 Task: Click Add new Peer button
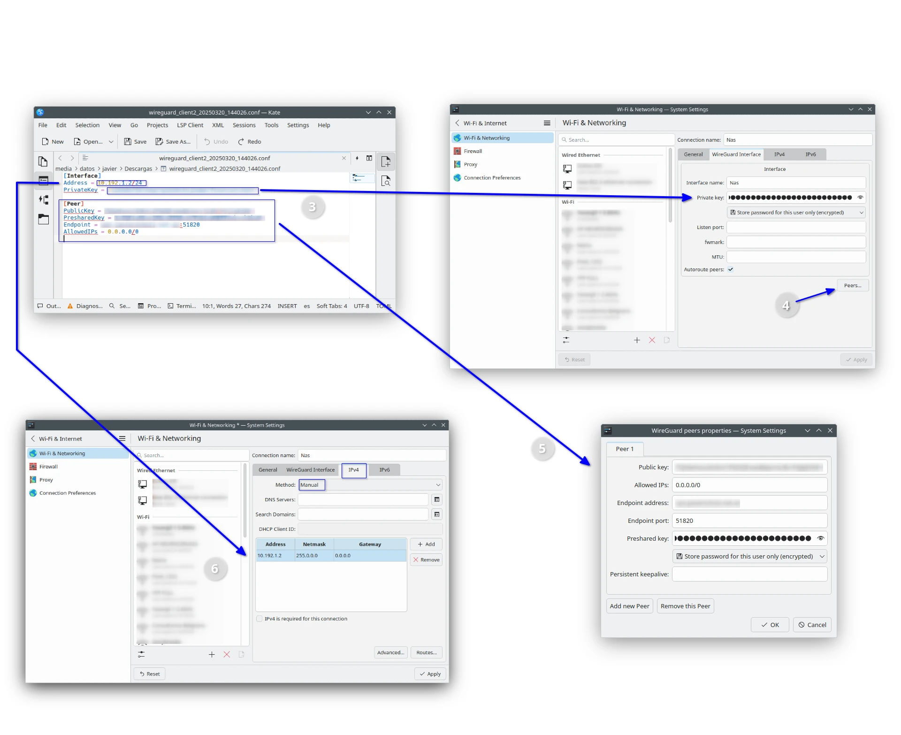[629, 606]
